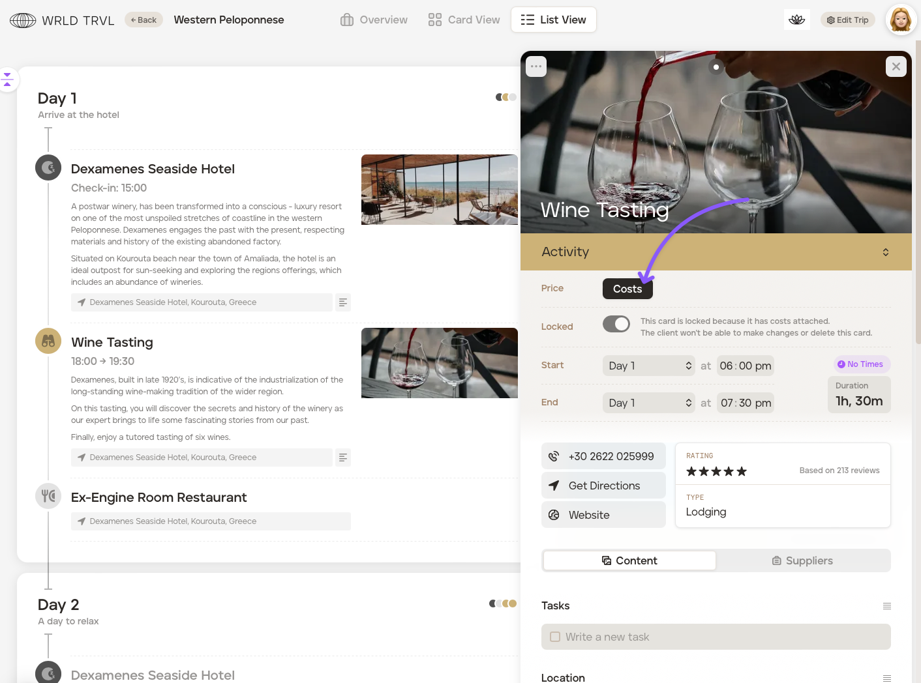The width and height of the screenshot is (921, 683).
Task: Switch to Card View
Action: [x=464, y=20]
